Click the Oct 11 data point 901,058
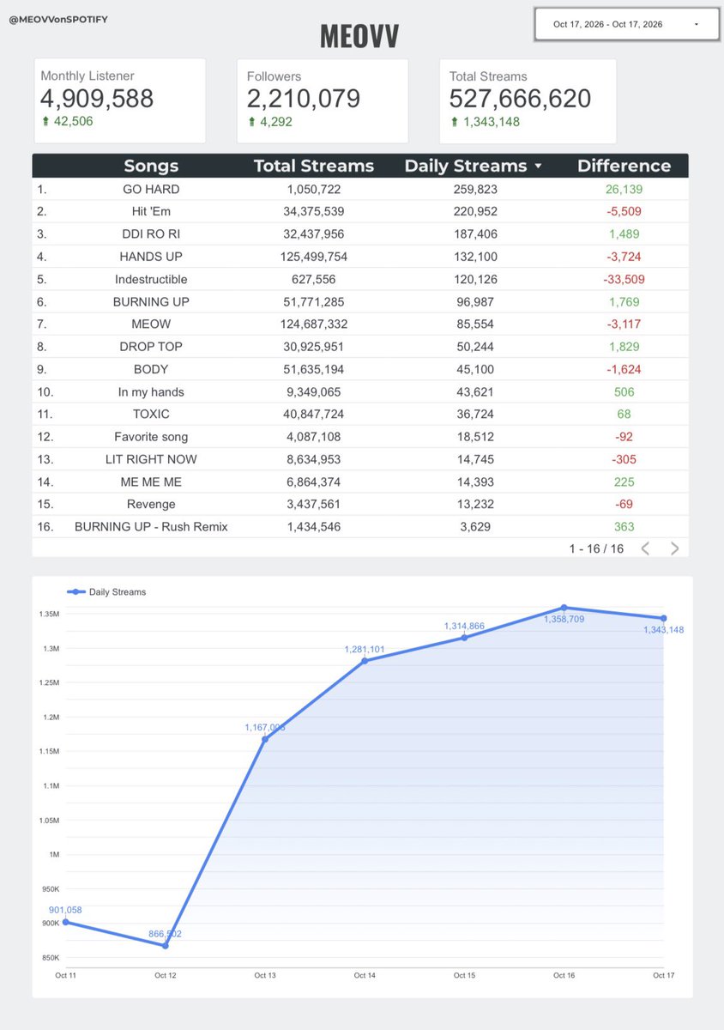Viewport: 724px width, 1030px height. pyautogui.click(x=65, y=922)
